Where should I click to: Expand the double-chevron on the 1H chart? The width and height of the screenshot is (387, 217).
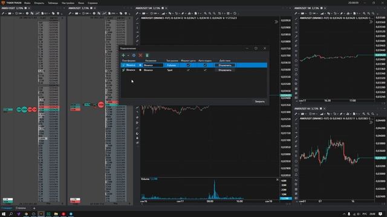tap(371, 122)
